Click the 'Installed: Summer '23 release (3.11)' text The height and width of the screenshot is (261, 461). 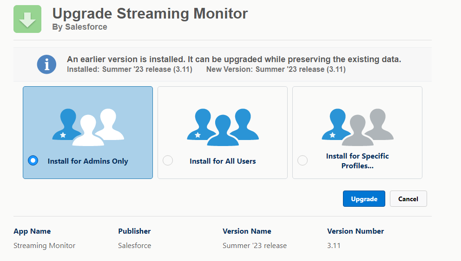pyautogui.click(x=130, y=70)
